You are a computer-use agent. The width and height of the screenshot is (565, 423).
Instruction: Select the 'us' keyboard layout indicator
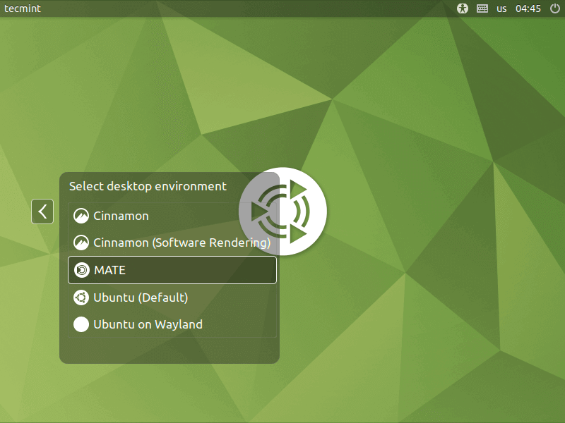tap(501, 8)
